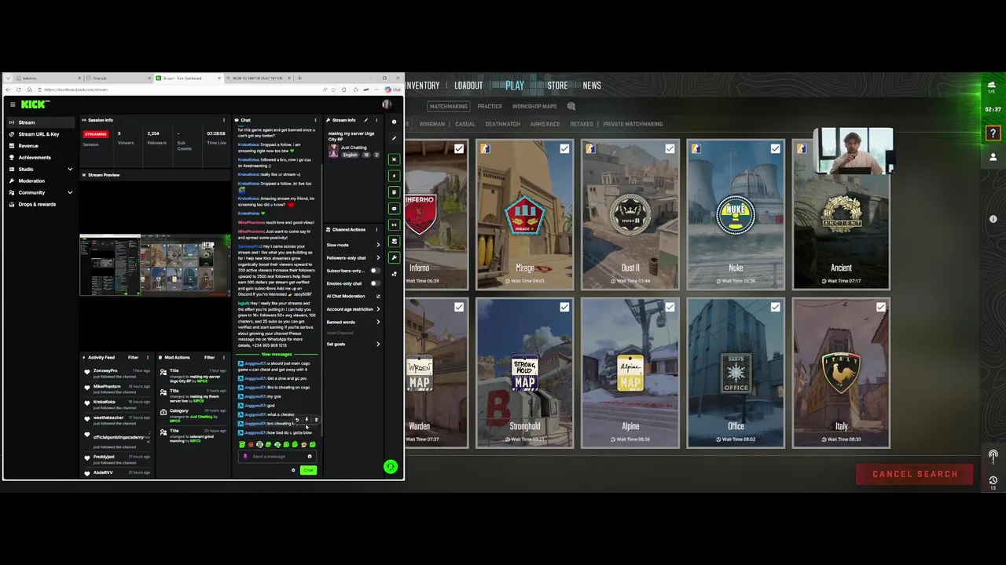Switch to CS2 Loadout tab
The height and width of the screenshot is (565, 1006).
click(468, 86)
